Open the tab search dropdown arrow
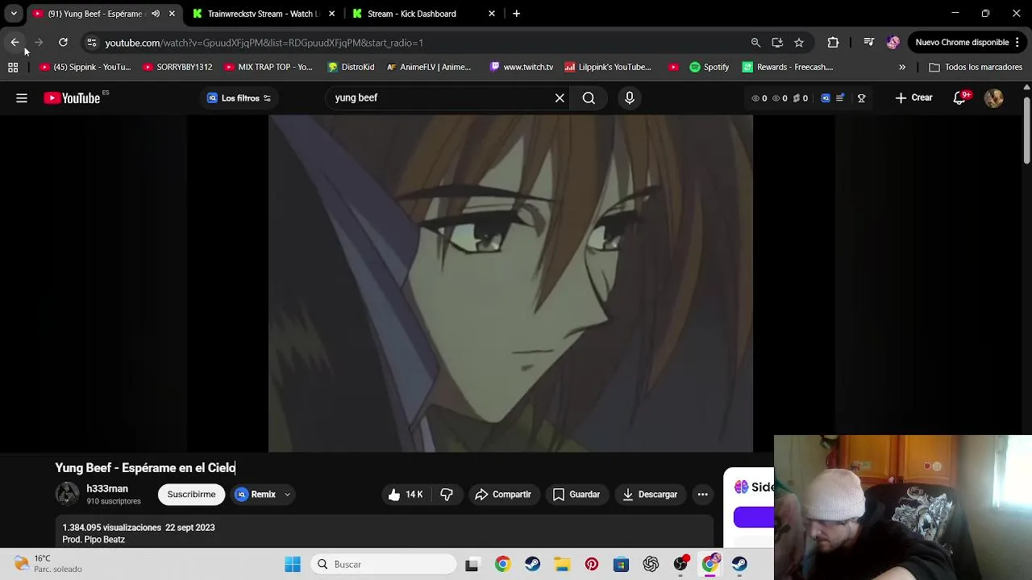 (x=14, y=14)
